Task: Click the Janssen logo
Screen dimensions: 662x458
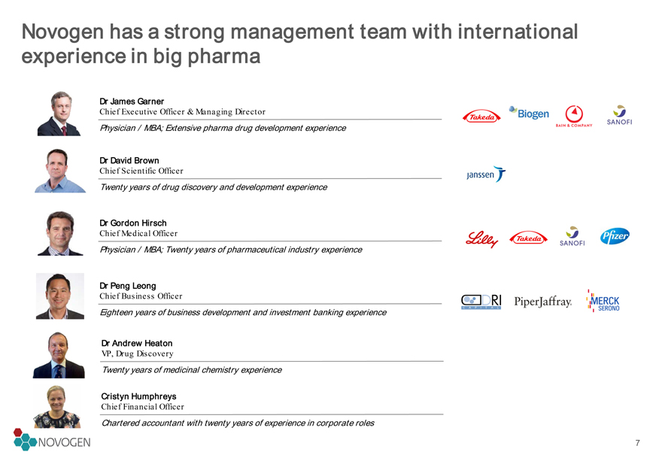Action: point(486,174)
